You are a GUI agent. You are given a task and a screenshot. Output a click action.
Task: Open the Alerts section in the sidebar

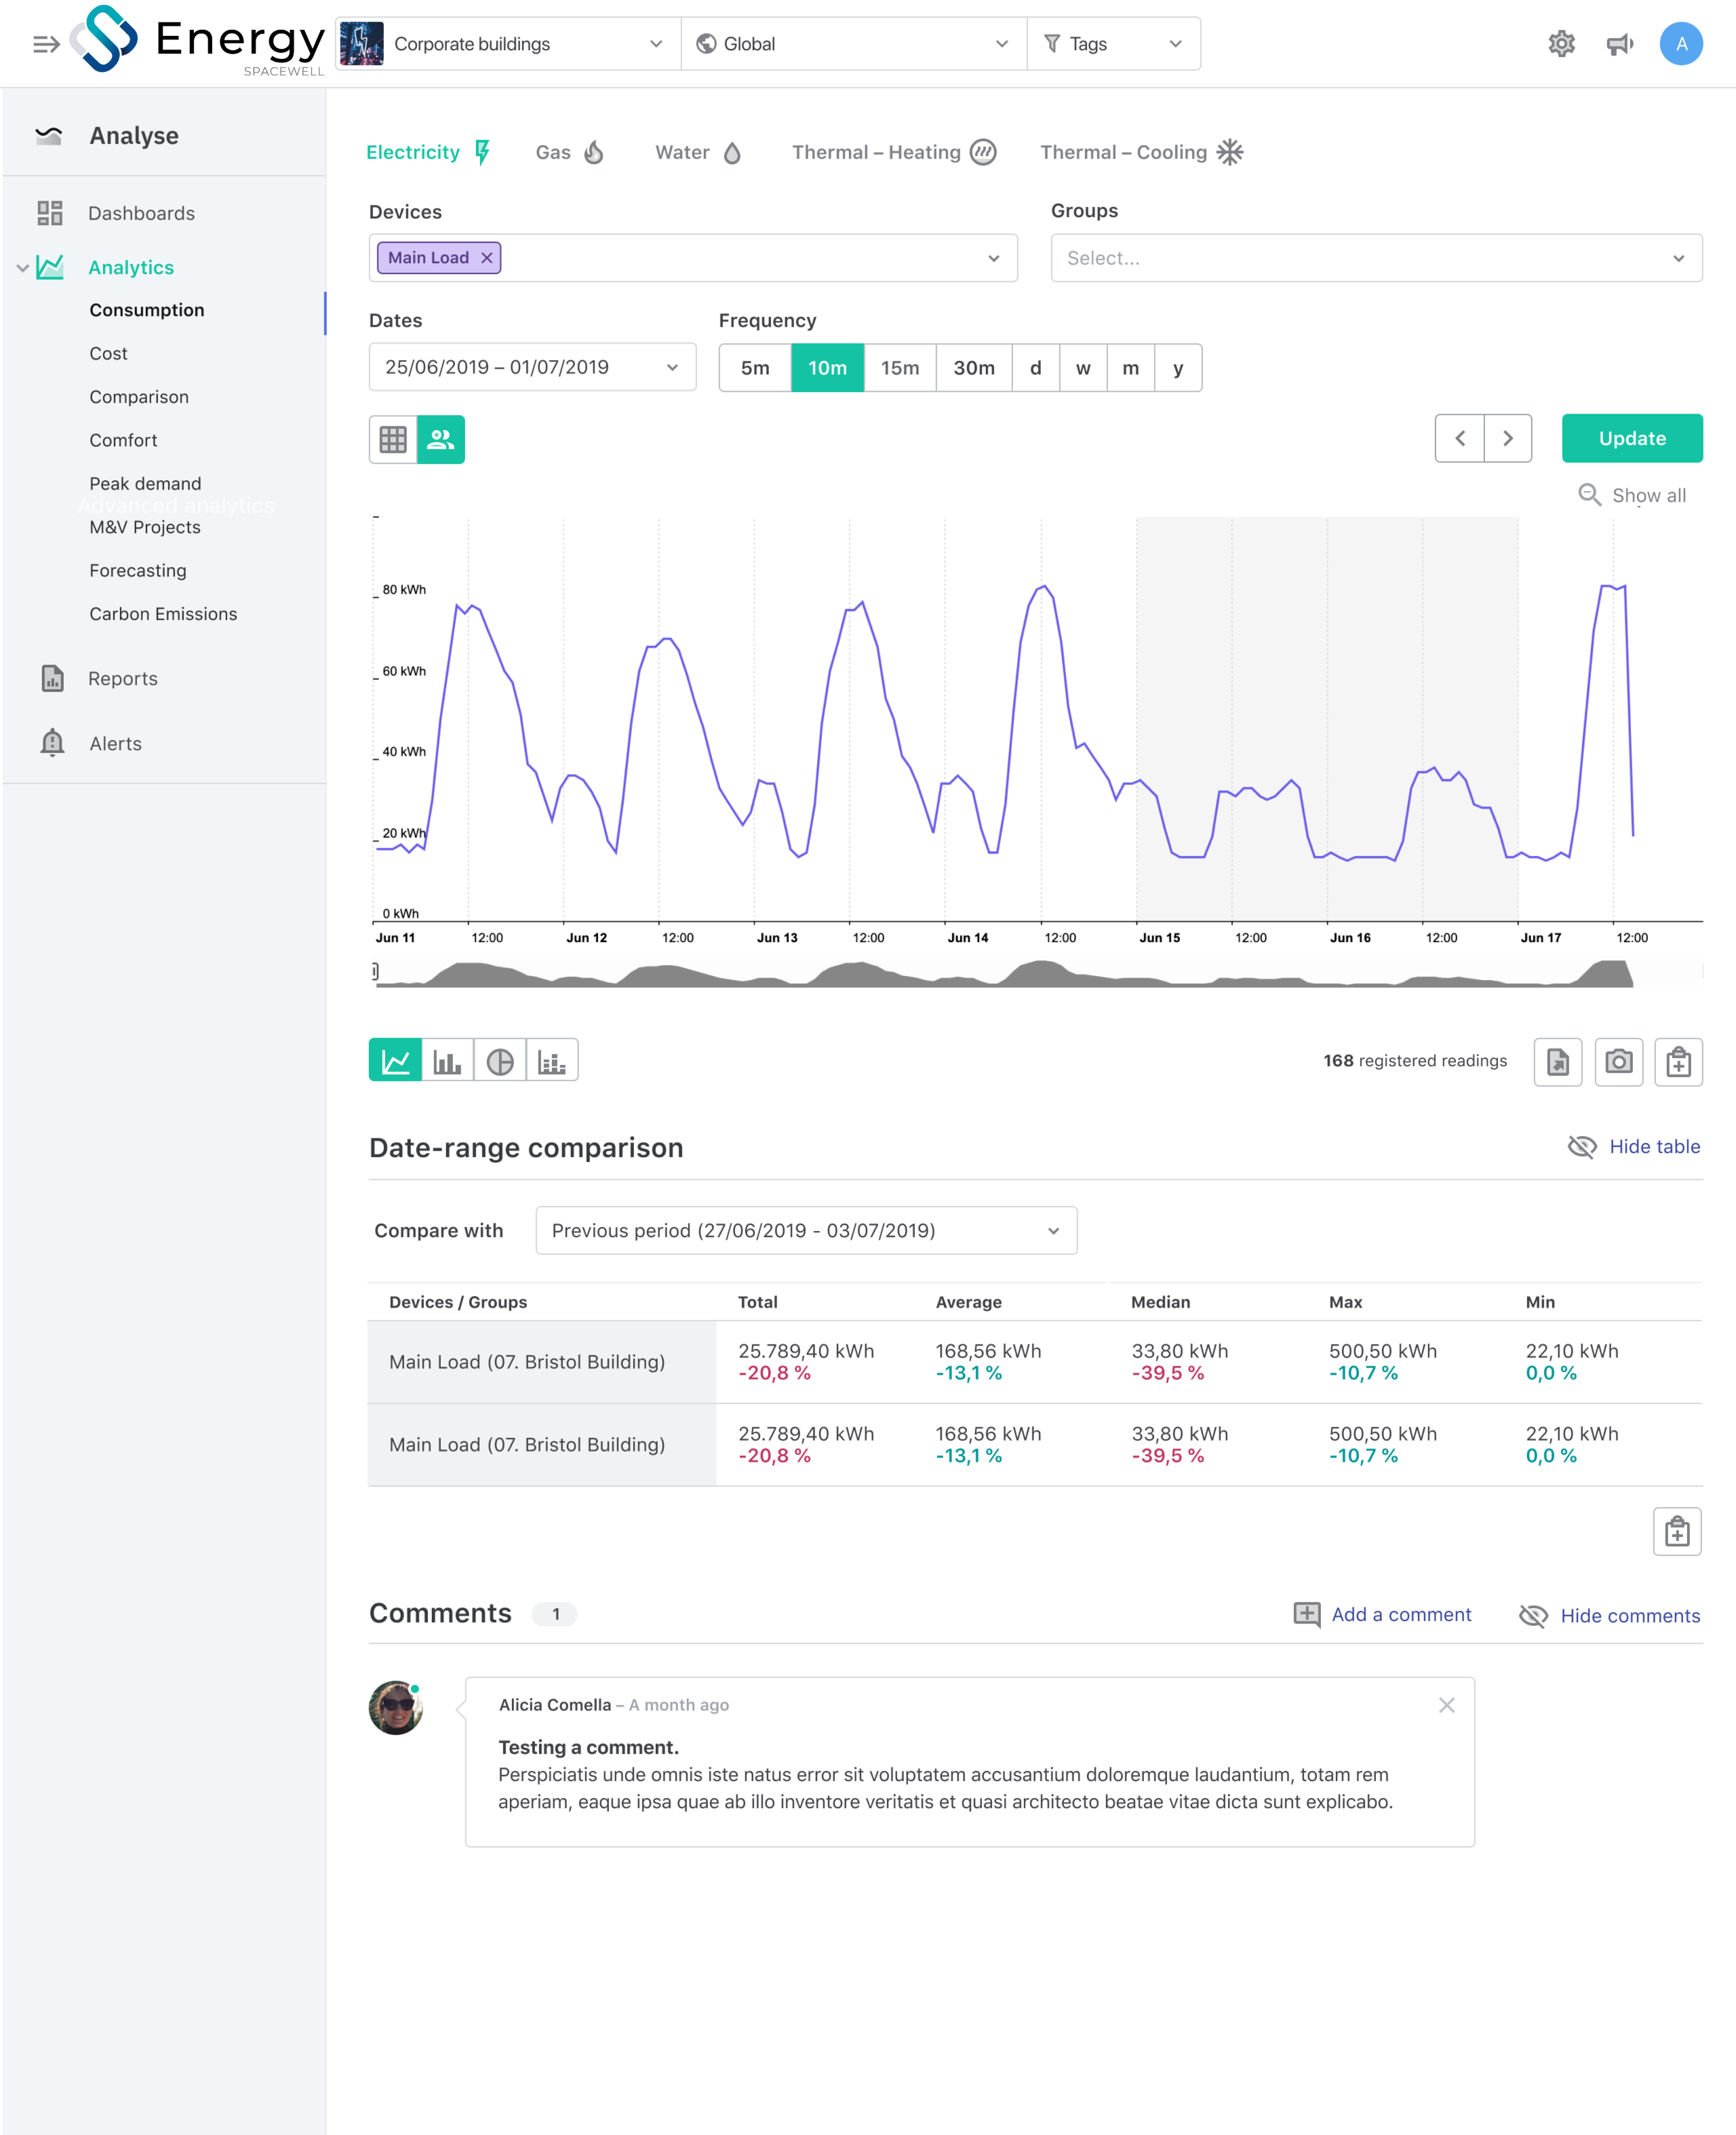115,743
